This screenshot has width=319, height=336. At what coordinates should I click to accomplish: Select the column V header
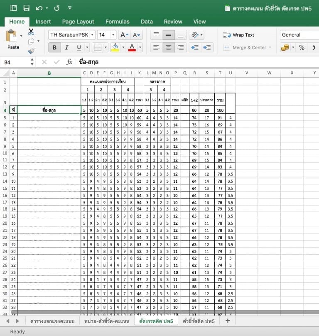point(247,73)
